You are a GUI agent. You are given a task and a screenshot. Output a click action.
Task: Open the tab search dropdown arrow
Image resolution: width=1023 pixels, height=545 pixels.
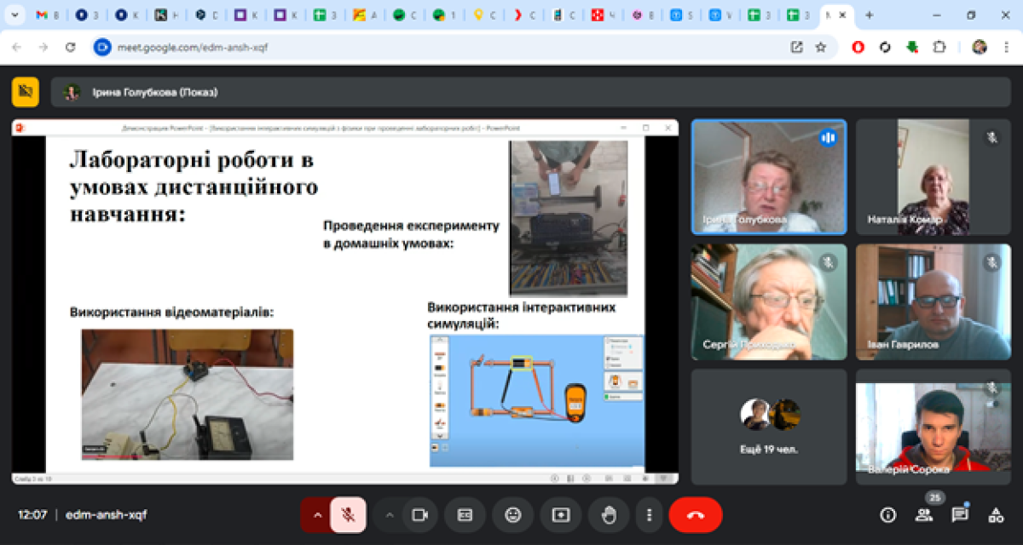(x=14, y=15)
